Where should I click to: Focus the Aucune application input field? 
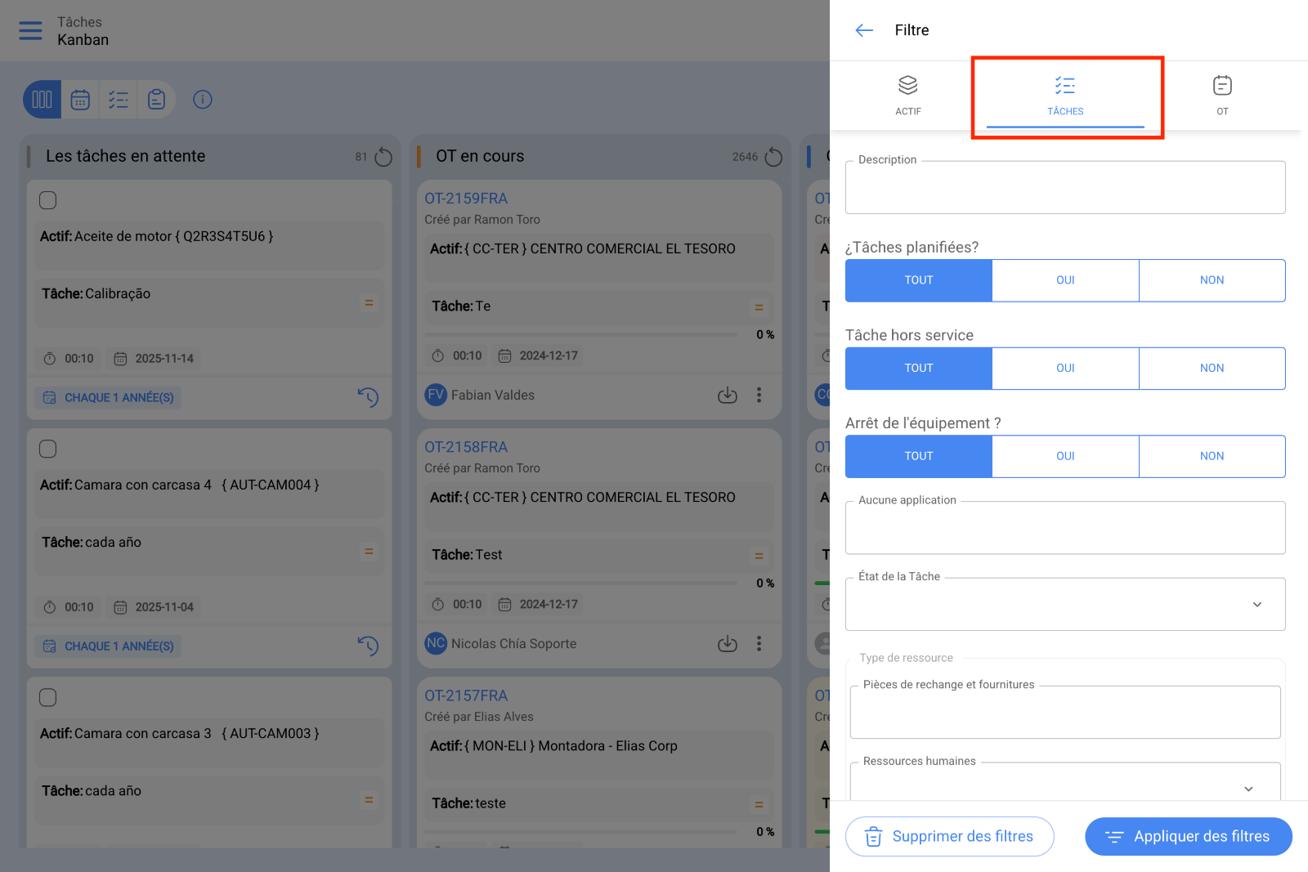pyautogui.click(x=1065, y=528)
